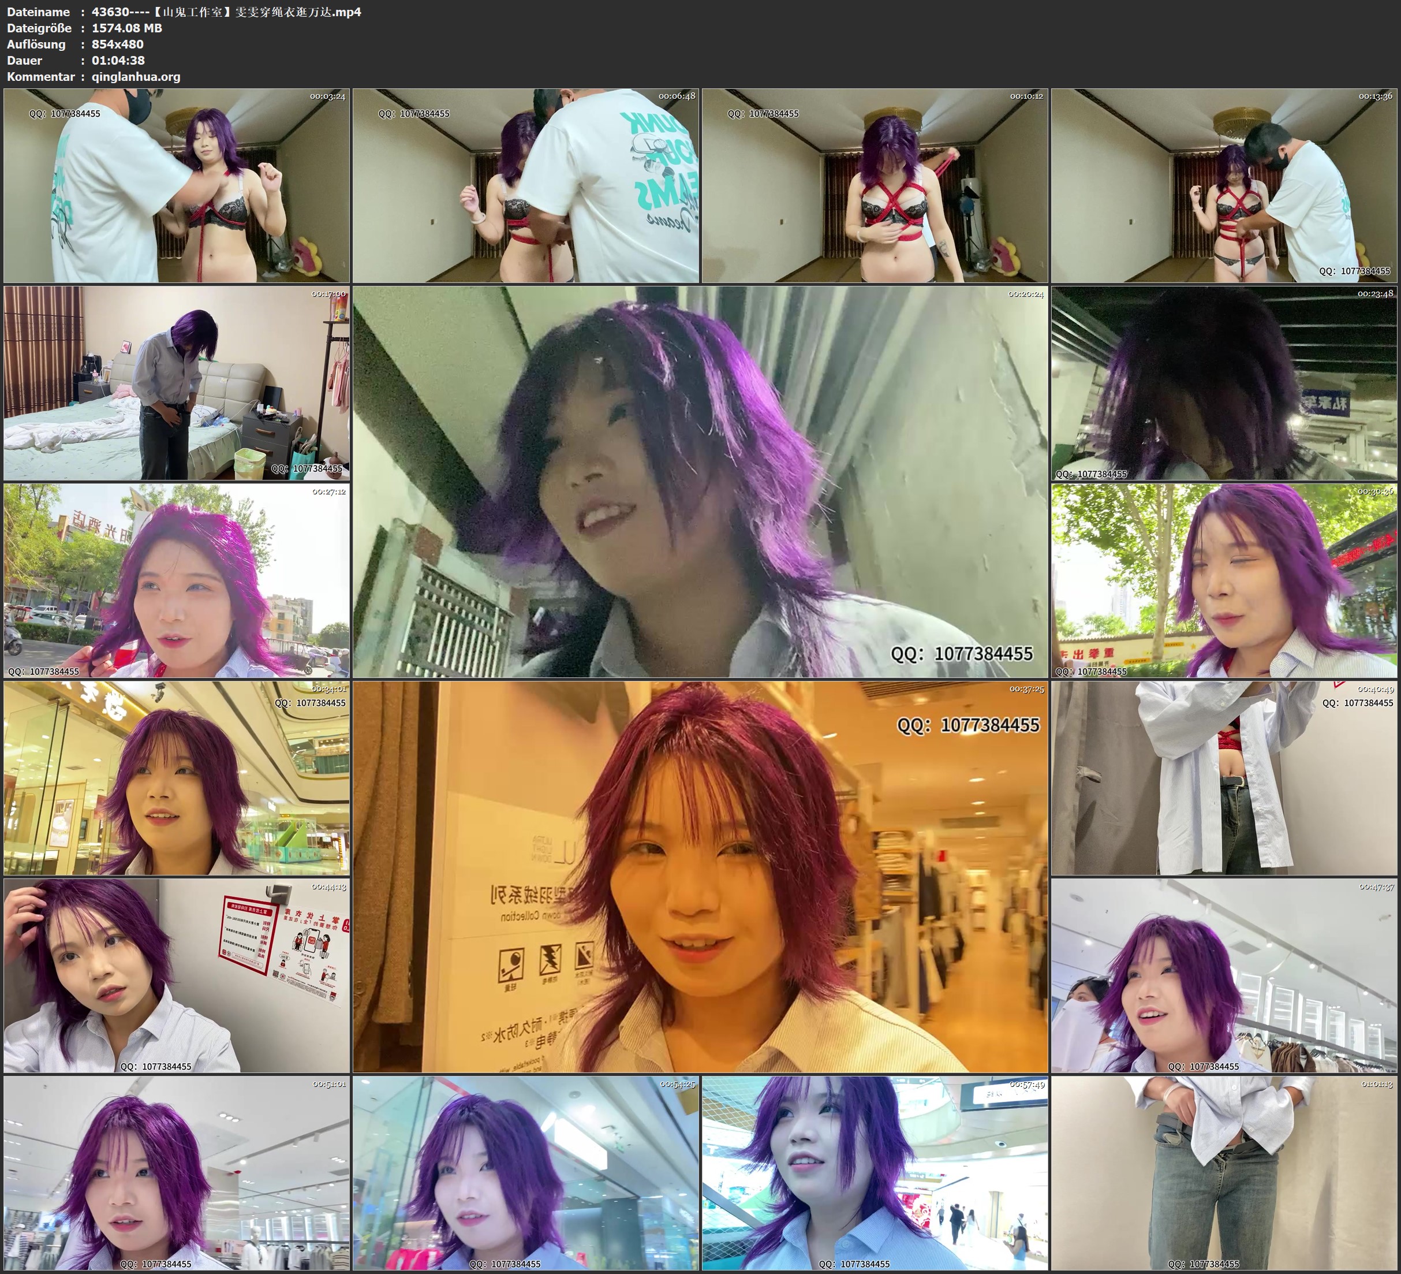Select the outdoor frame at 00:27:12

(x=177, y=580)
